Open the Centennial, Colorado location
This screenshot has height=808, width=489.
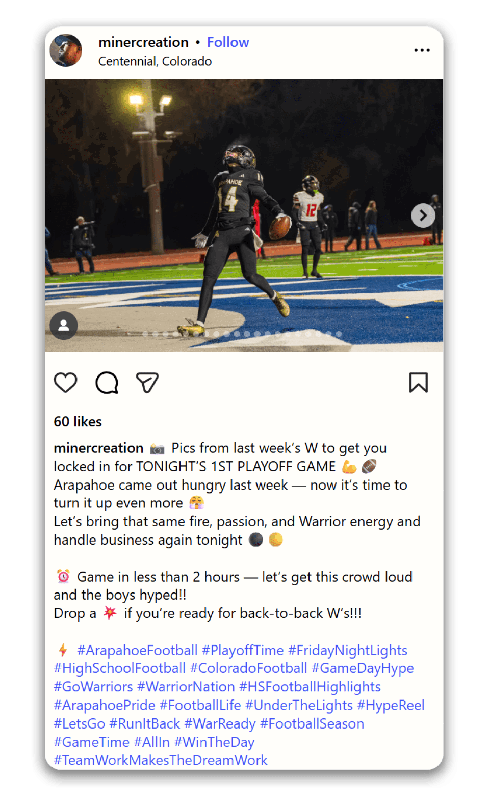click(x=155, y=61)
